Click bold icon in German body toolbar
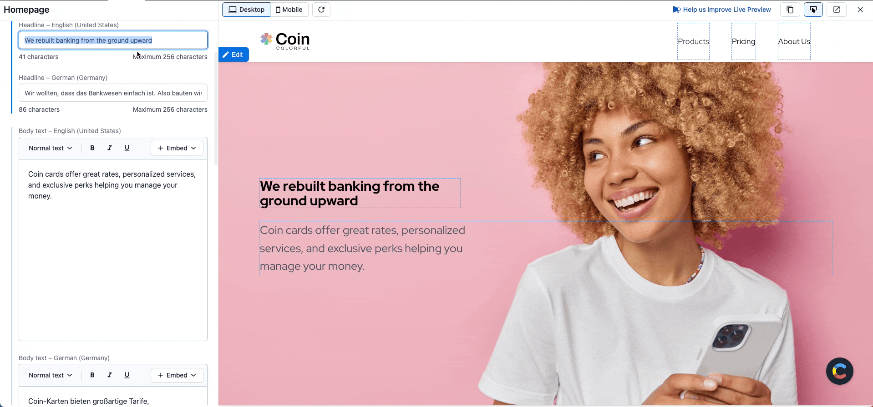Image resolution: width=873 pixels, height=407 pixels. 92,375
